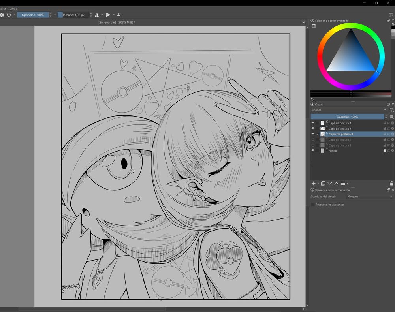Screen dimensions: 395x312
Task: Hide the unselected Capa de pintura 3 layer
Action: point(313,129)
